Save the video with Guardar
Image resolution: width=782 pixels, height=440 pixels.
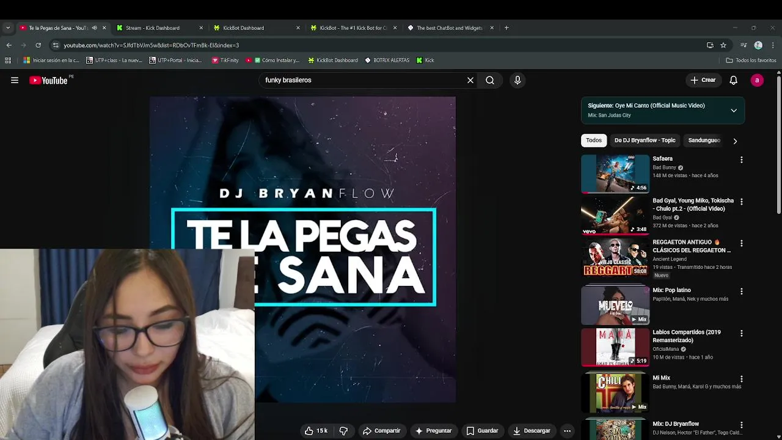pos(482,431)
